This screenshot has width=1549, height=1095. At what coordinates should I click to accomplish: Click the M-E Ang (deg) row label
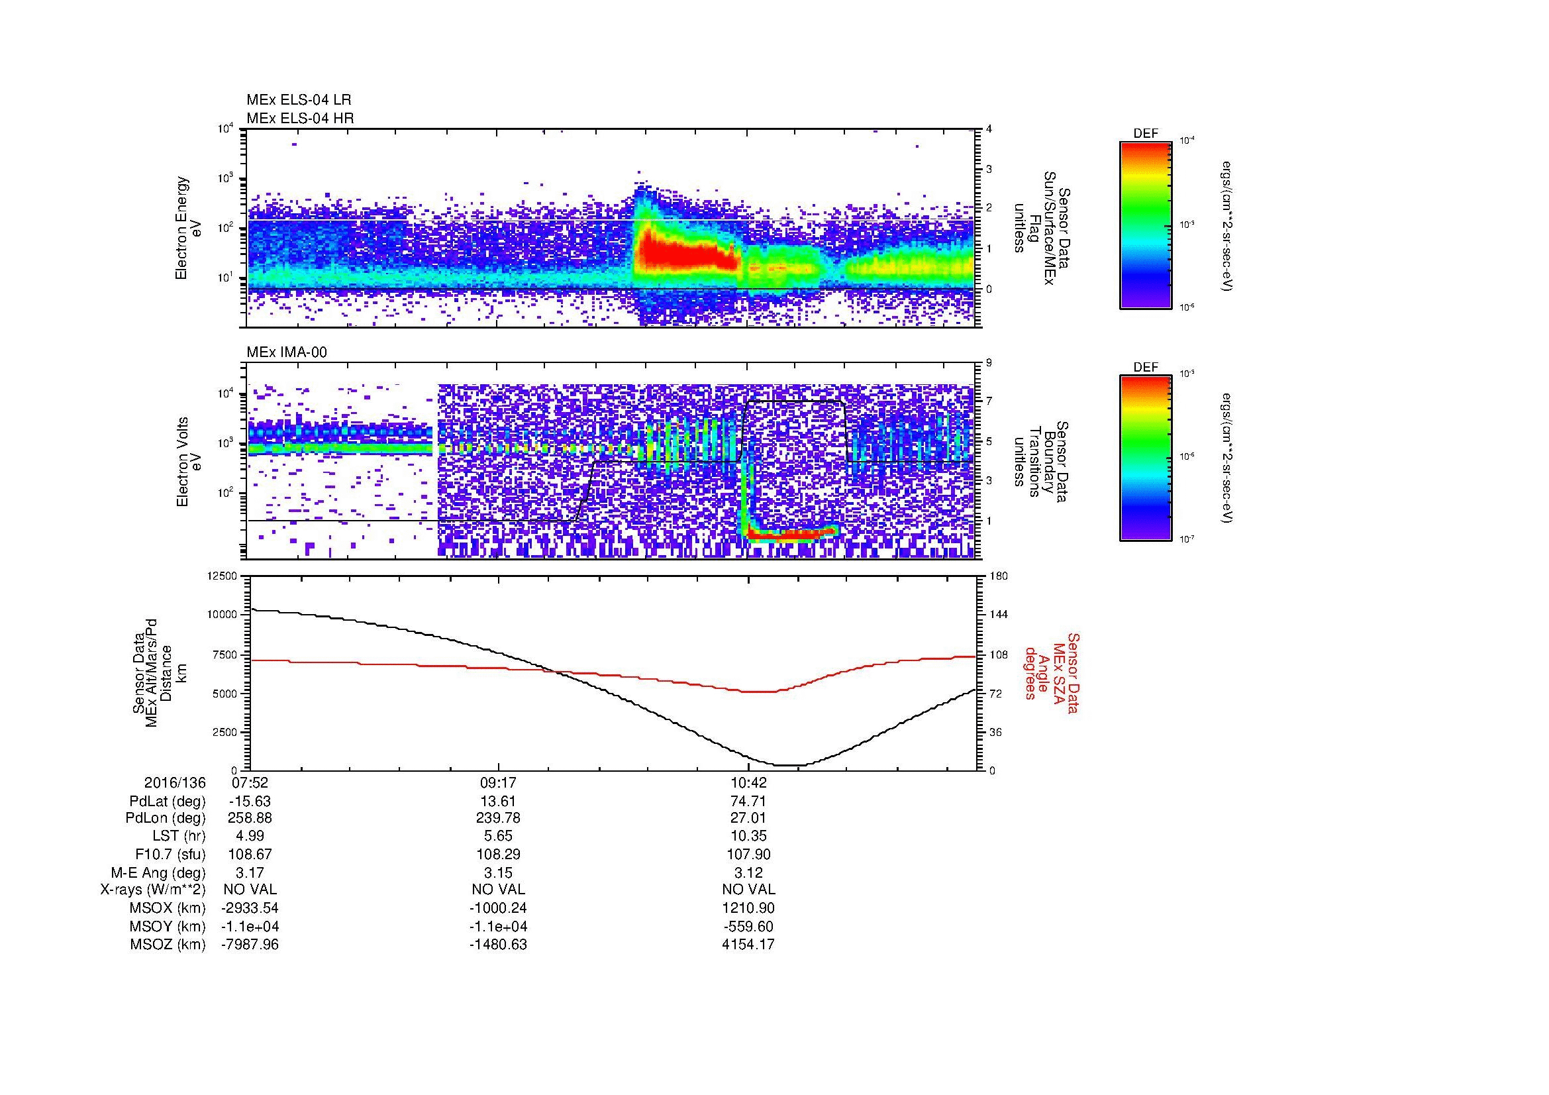(158, 873)
